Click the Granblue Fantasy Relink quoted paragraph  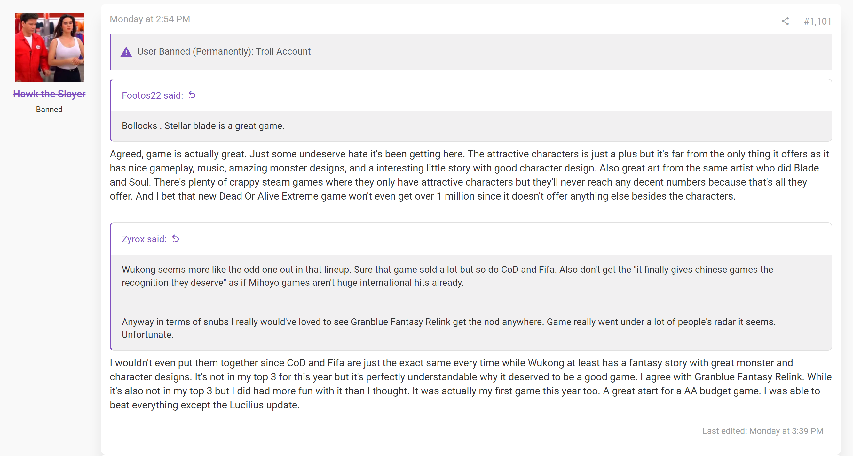pyautogui.click(x=449, y=328)
